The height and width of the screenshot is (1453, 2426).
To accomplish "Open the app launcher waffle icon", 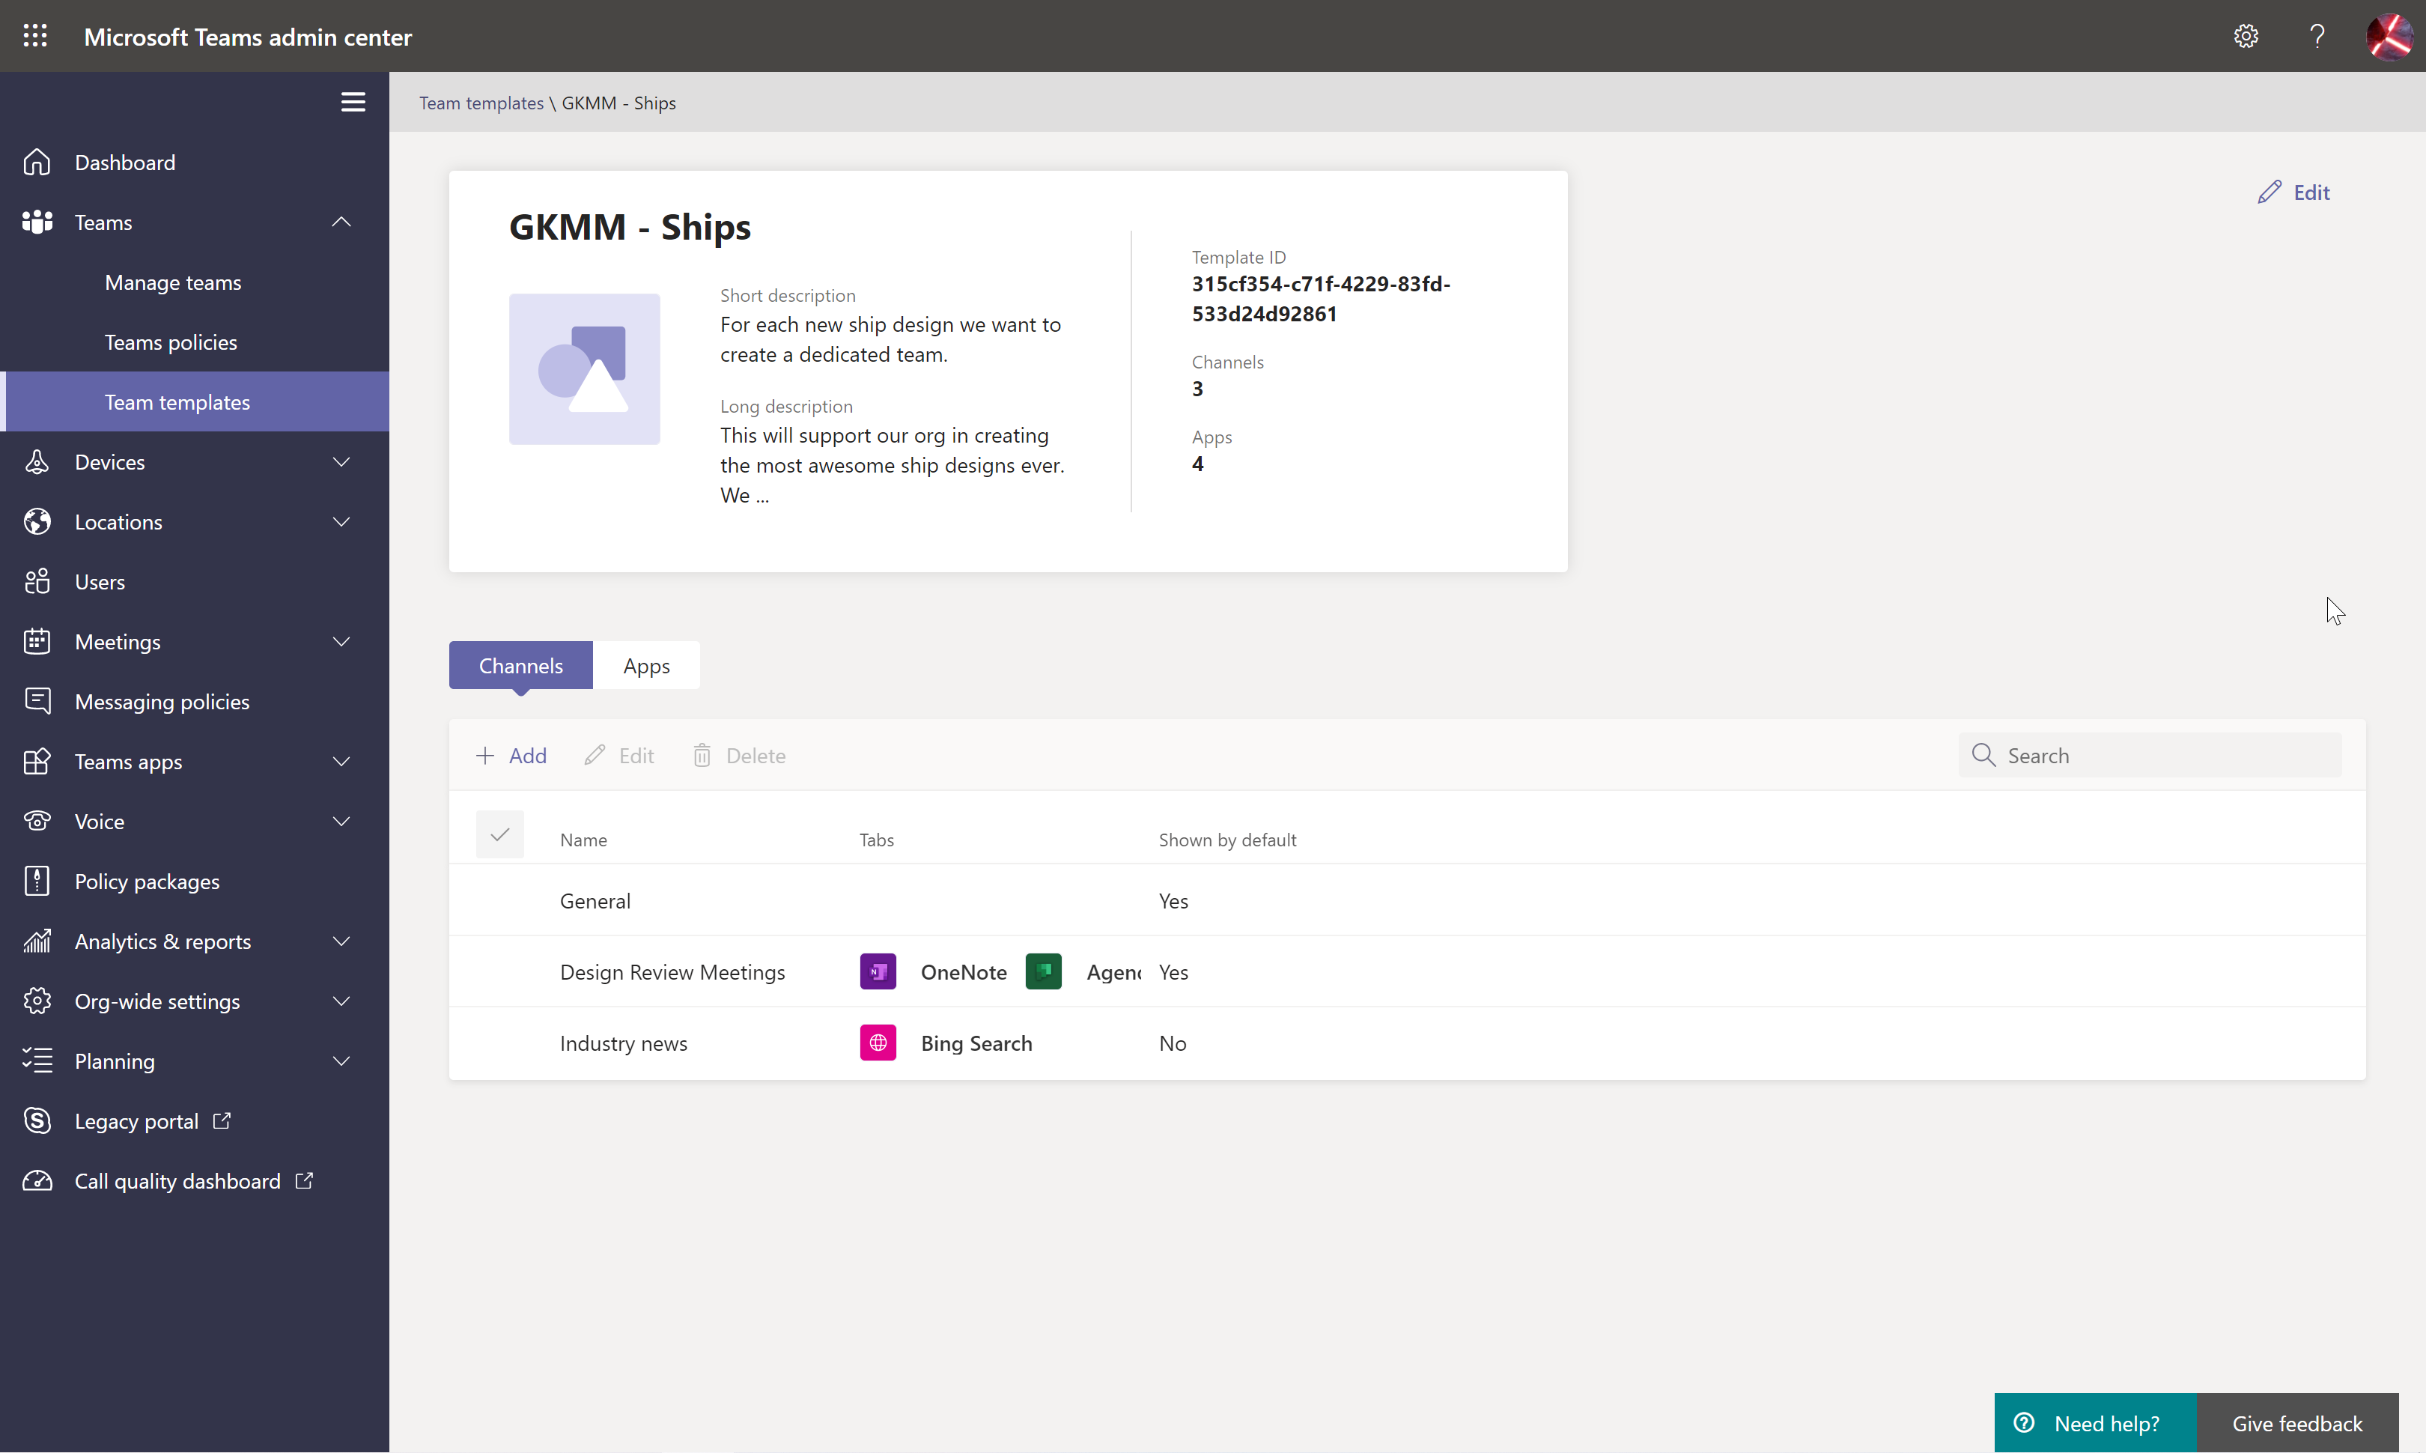I will (x=35, y=36).
